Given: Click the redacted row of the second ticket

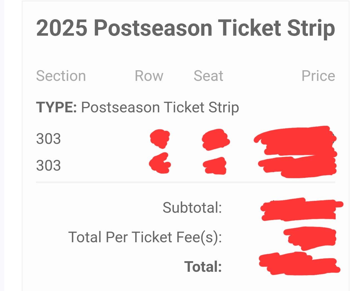Looking at the screenshot, I should [160, 164].
